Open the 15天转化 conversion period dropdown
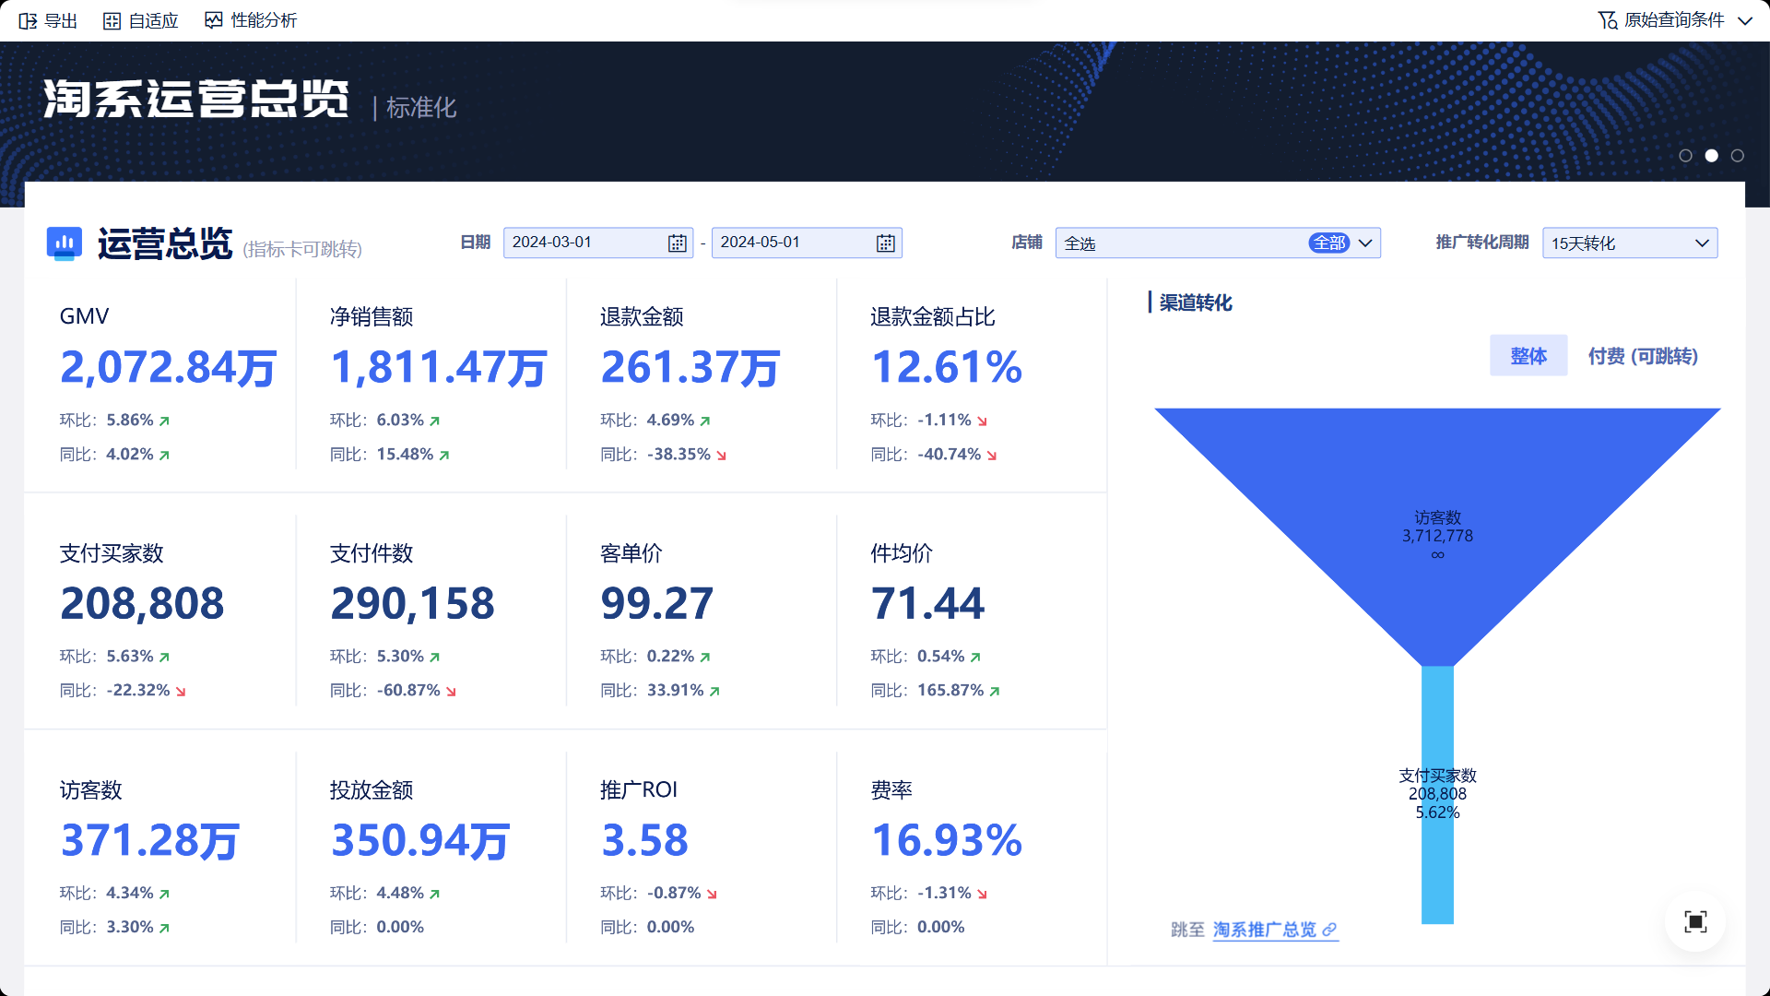Screen dimensions: 1770x996 pos(1701,243)
